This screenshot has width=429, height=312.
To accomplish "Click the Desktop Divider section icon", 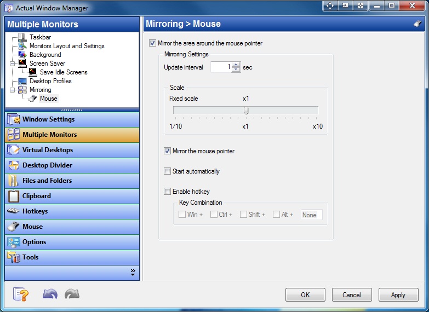I will [x=13, y=165].
